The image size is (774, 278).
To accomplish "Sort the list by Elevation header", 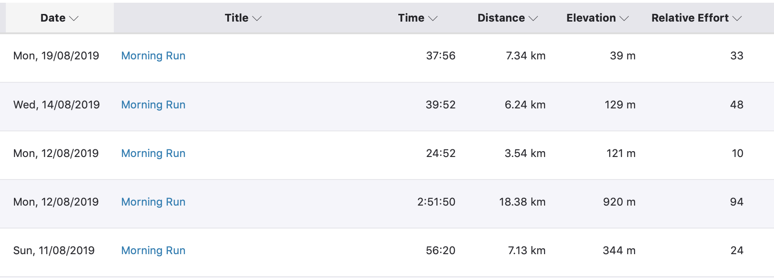I will 597,18.
